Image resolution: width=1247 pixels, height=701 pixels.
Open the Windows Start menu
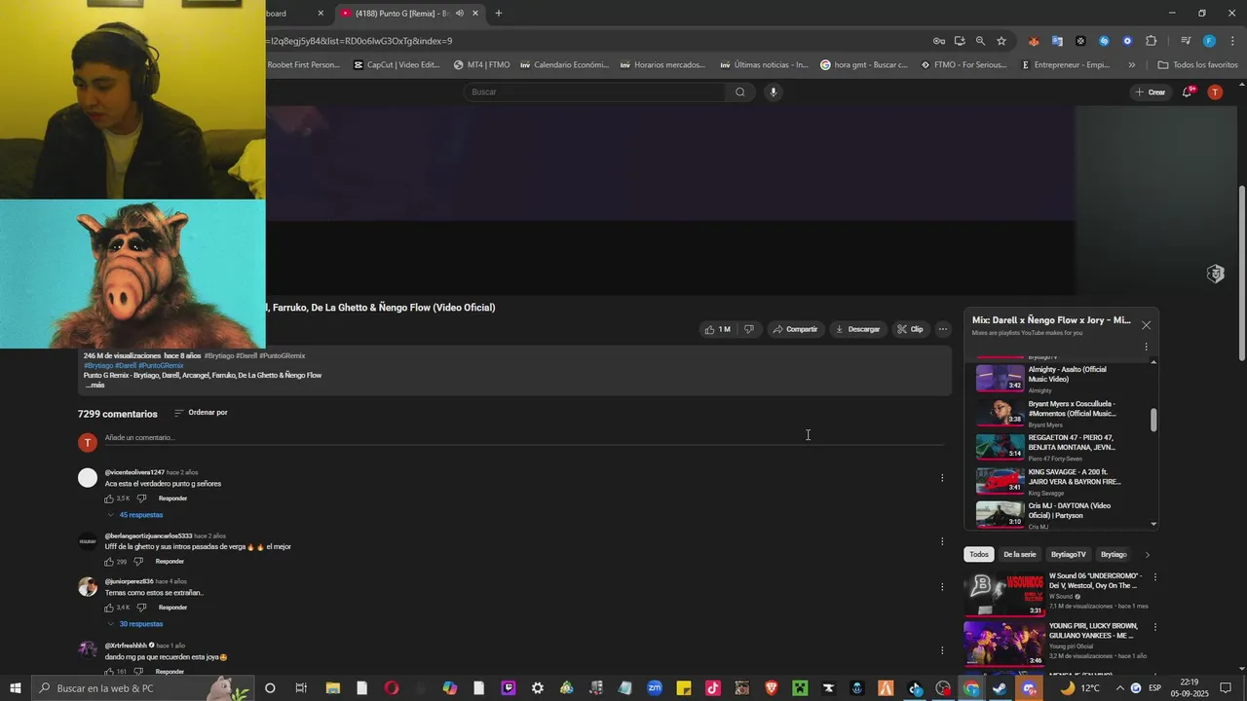[16, 688]
